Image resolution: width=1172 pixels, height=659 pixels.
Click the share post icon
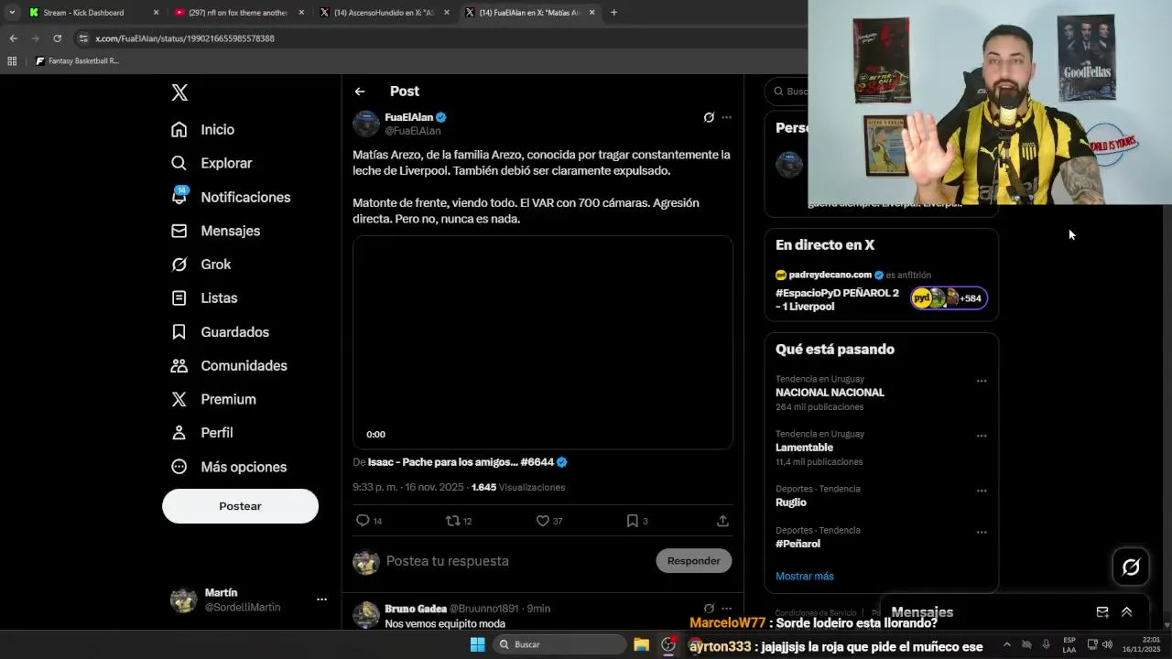pos(722,521)
